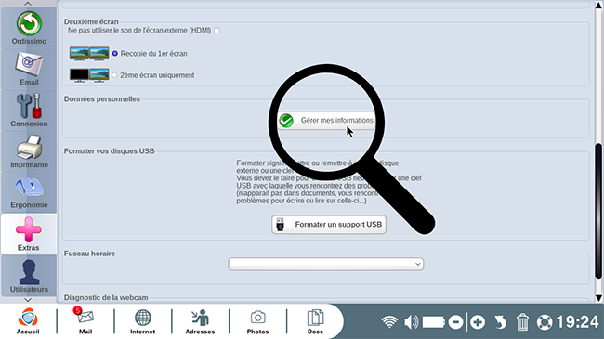Select the Extras settings tab
The width and height of the screenshot is (604, 339).
(29, 234)
